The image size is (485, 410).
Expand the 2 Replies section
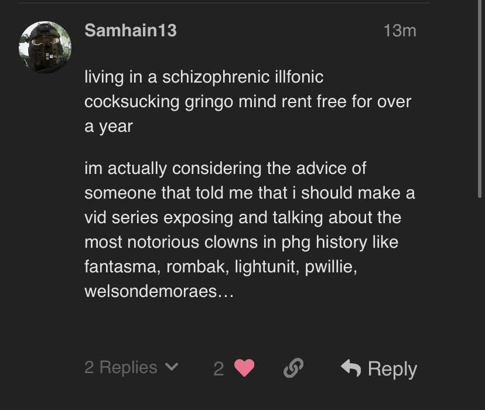[x=121, y=367]
